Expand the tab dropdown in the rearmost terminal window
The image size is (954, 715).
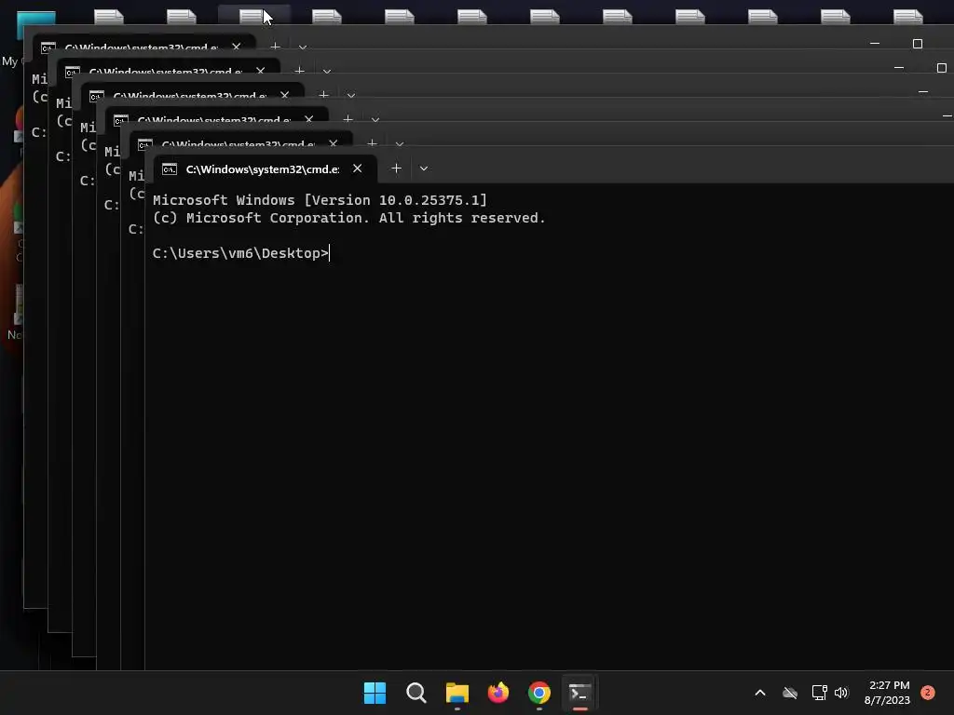pyautogui.click(x=303, y=47)
